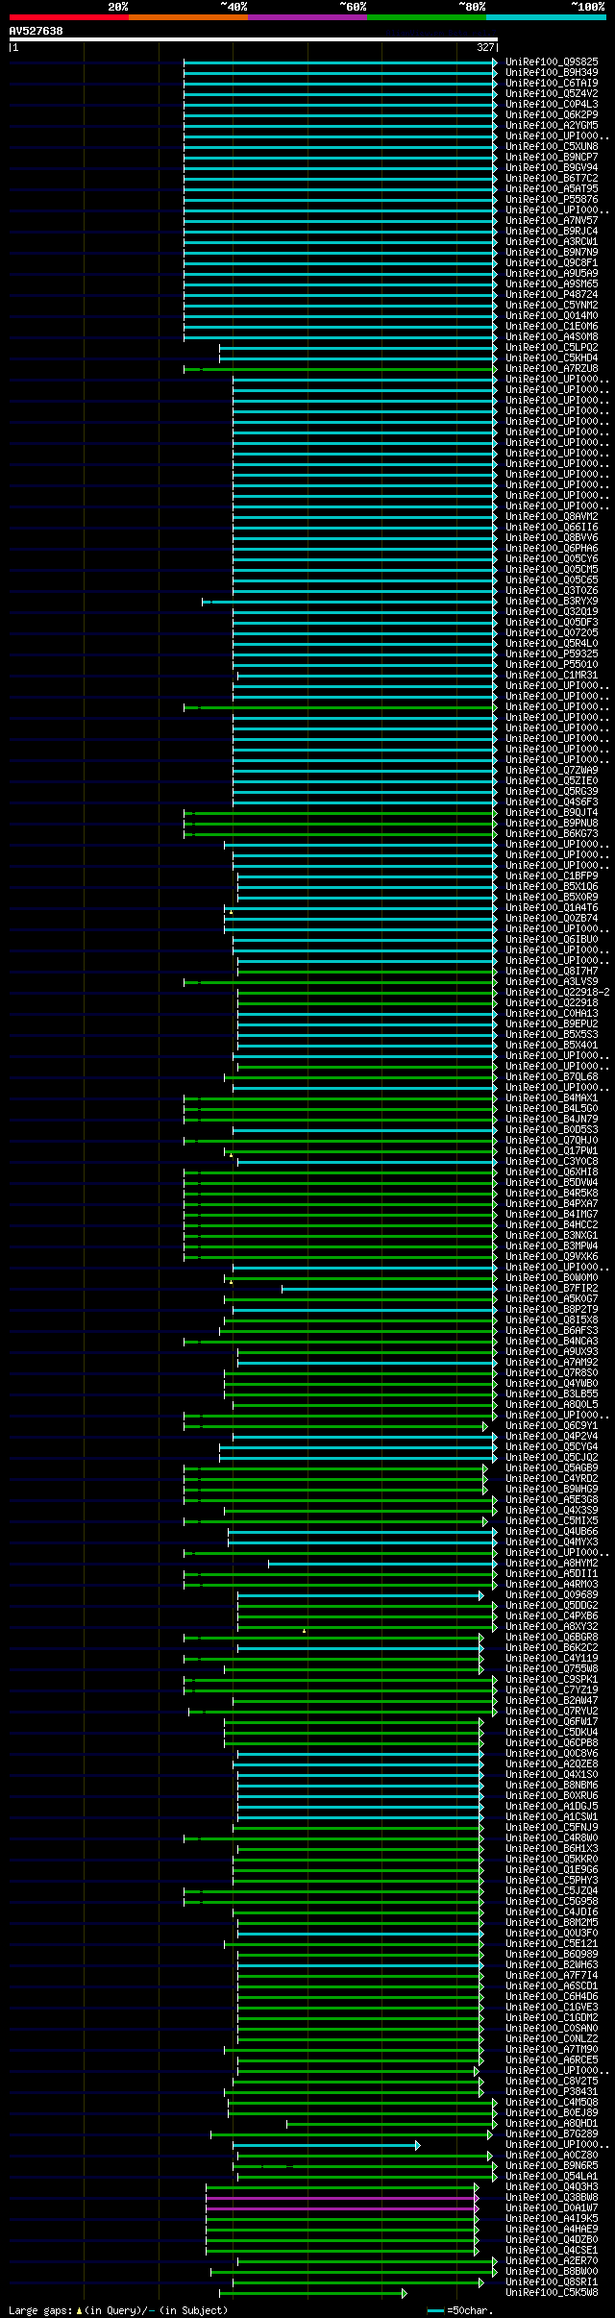Select hit label UniRef100_A9UX93

[x=552, y=1351]
